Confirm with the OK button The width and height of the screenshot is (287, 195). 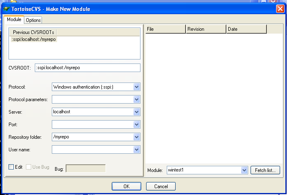click(126, 186)
